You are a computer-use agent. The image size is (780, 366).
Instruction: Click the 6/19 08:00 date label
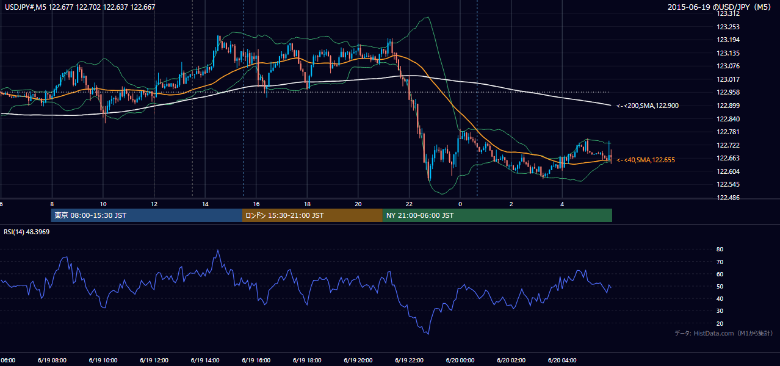[51, 360]
